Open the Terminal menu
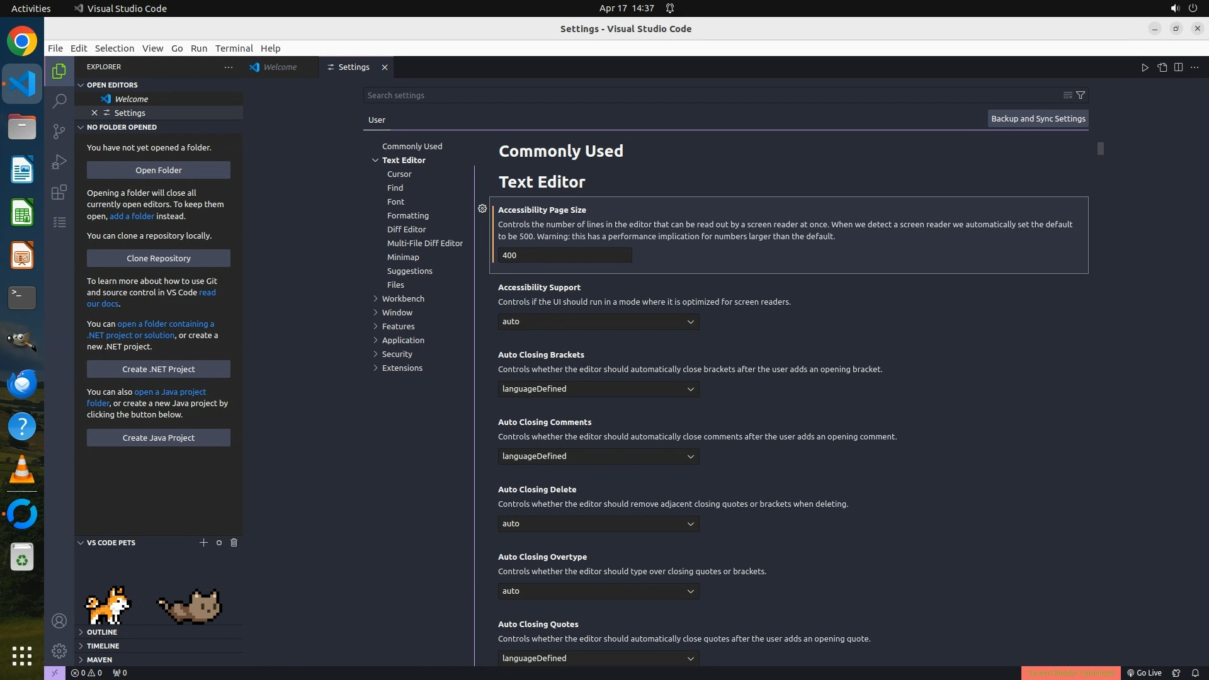Image resolution: width=1209 pixels, height=680 pixels. click(x=234, y=48)
